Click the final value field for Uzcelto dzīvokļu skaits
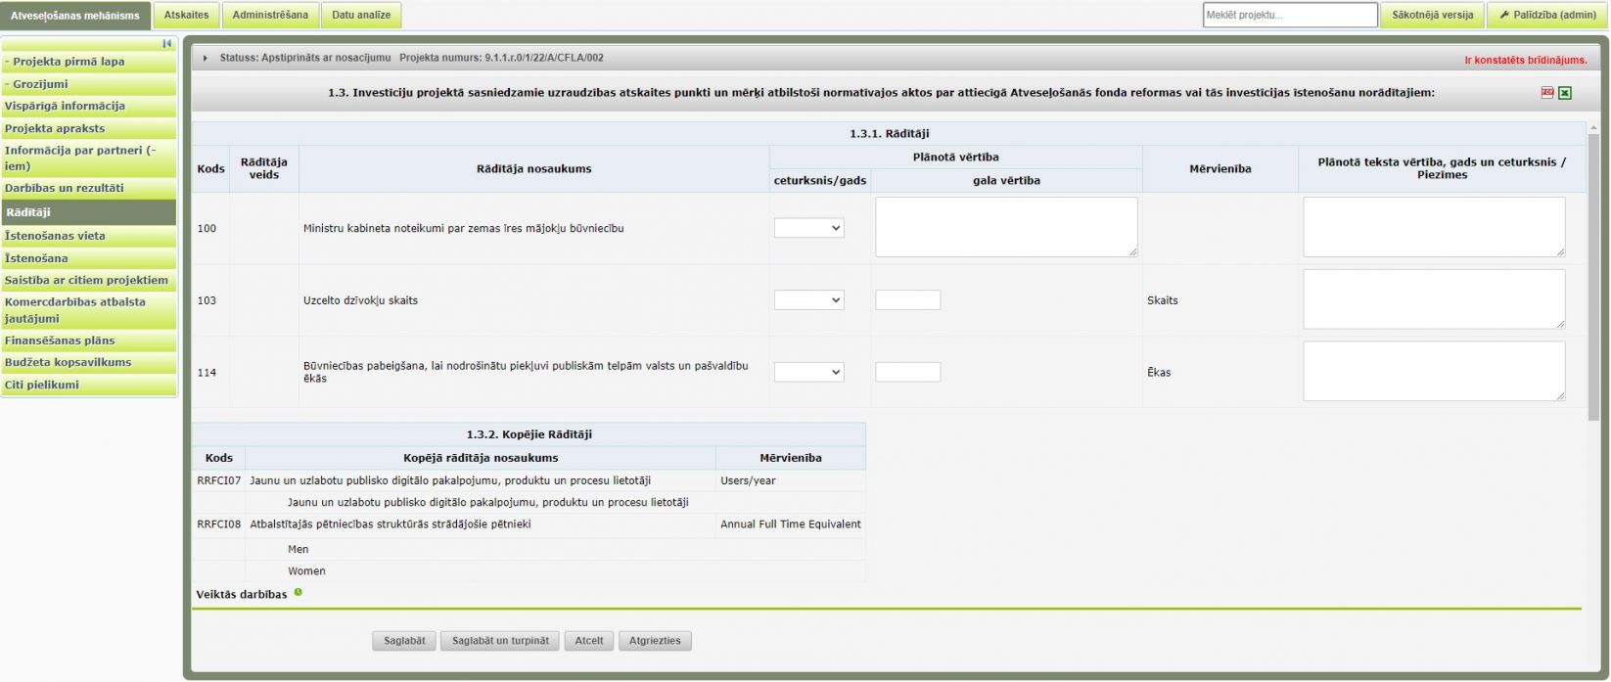Screen dimensions: 1611x682 tap(907, 300)
